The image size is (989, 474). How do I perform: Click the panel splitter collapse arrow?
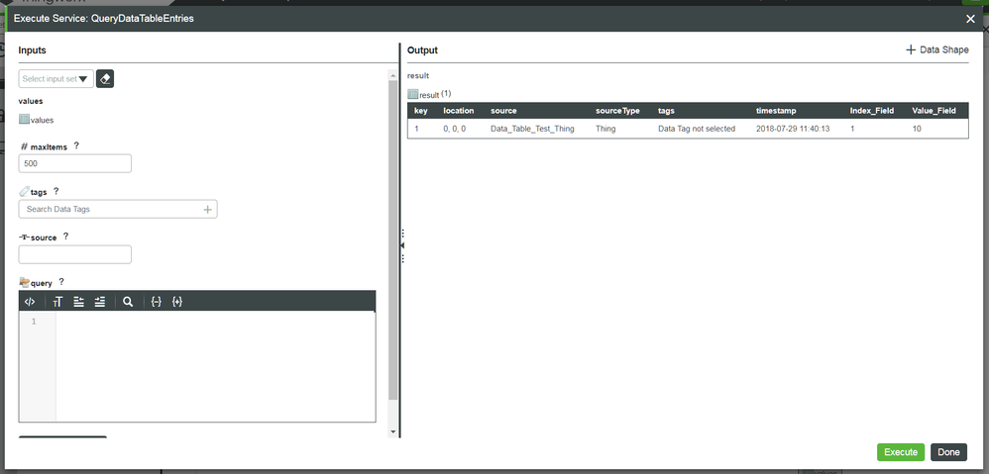coord(402,245)
